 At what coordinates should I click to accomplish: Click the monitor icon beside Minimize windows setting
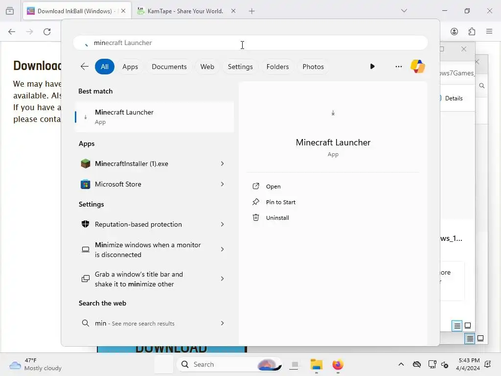click(85, 249)
